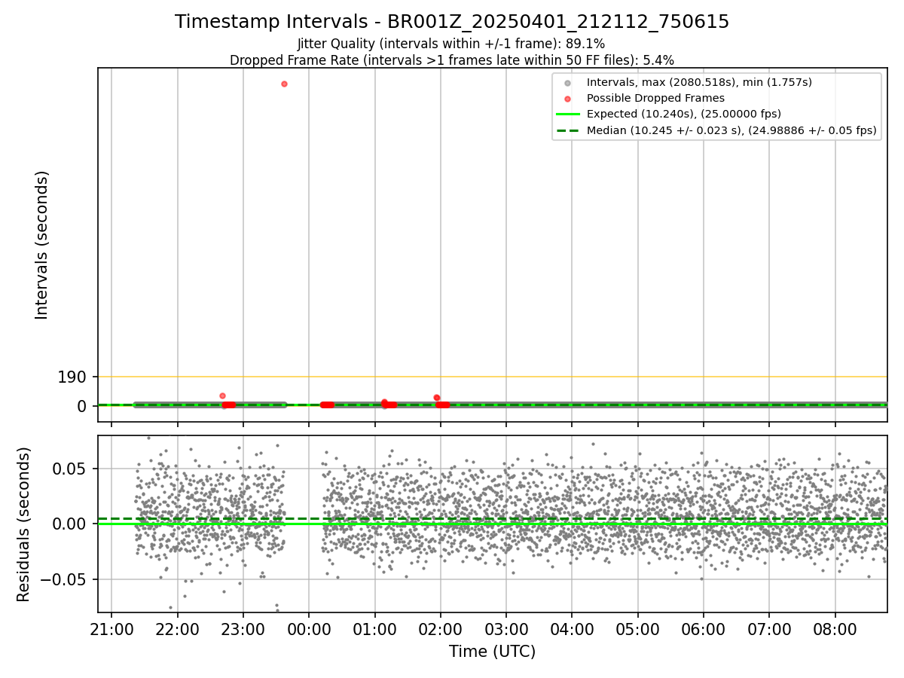Click the x-axis tick label '04:00'
This screenshot has height=678, width=904.
572,630
